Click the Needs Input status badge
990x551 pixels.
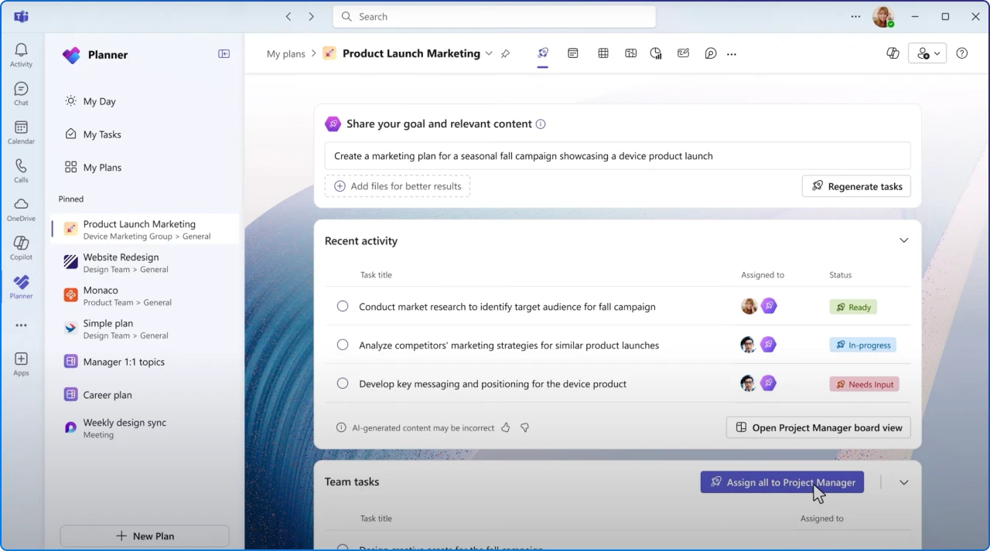(864, 384)
